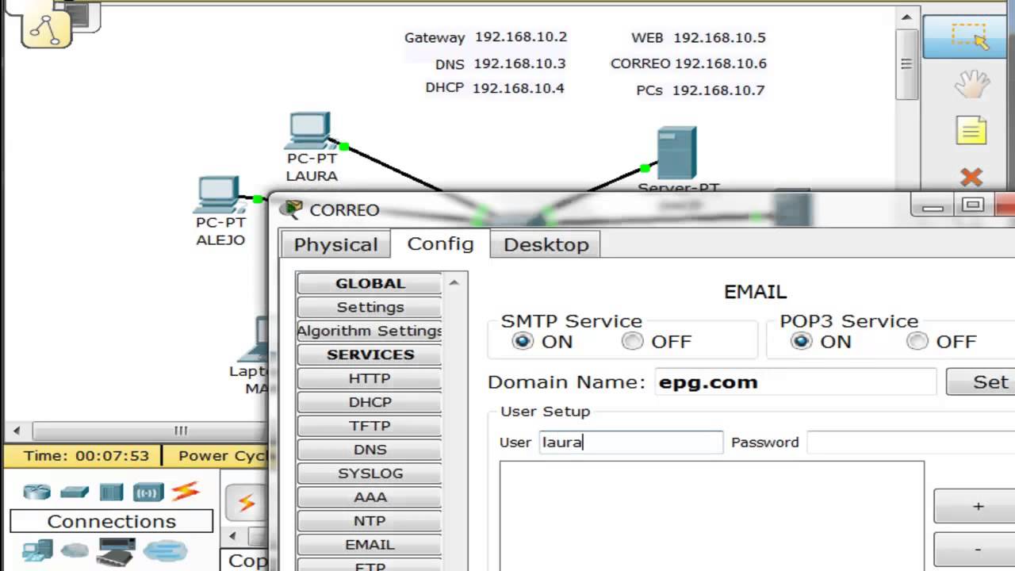Open the HTTP service settings
The image size is (1015, 571).
point(370,378)
